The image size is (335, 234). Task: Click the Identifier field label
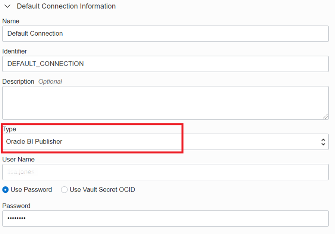pos(15,51)
